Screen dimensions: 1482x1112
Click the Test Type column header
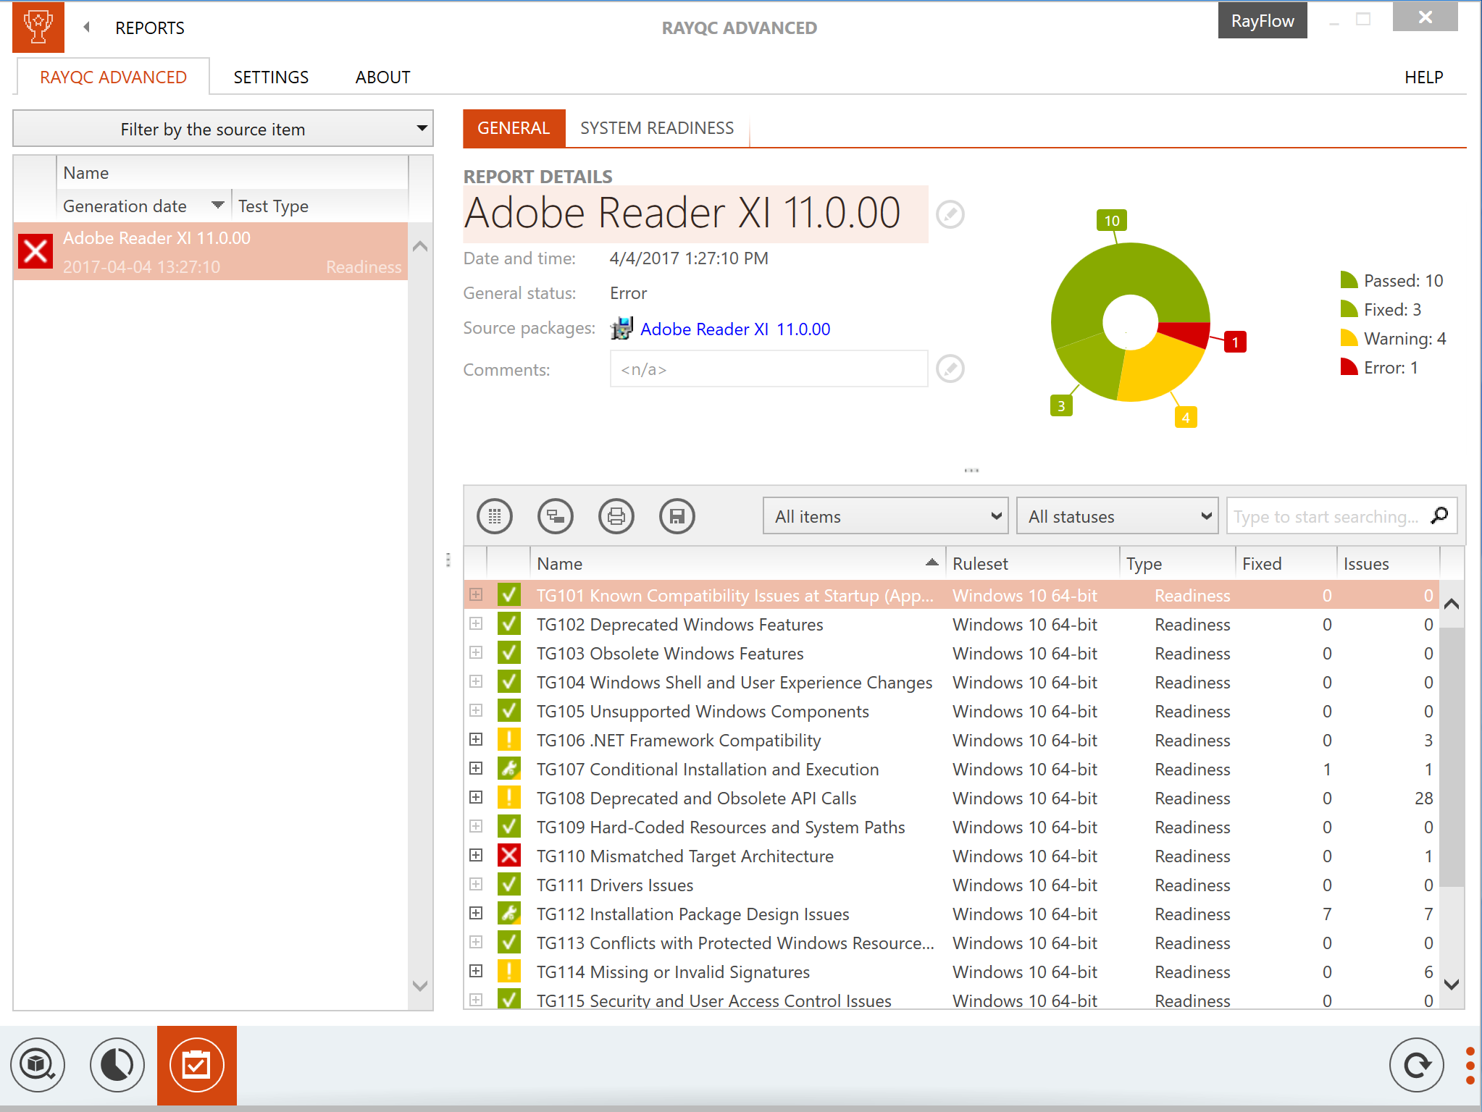[319, 206]
